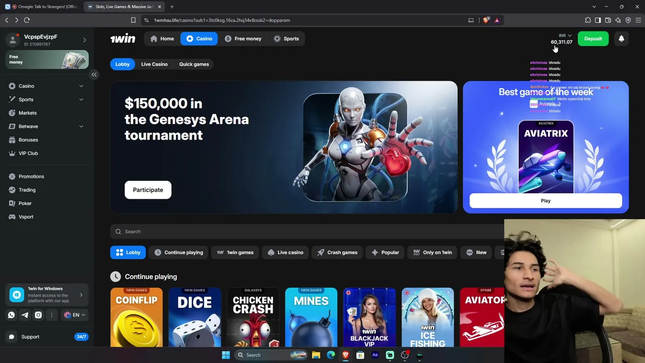Switch to Live Casino tab
The height and width of the screenshot is (363, 645).
(154, 64)
